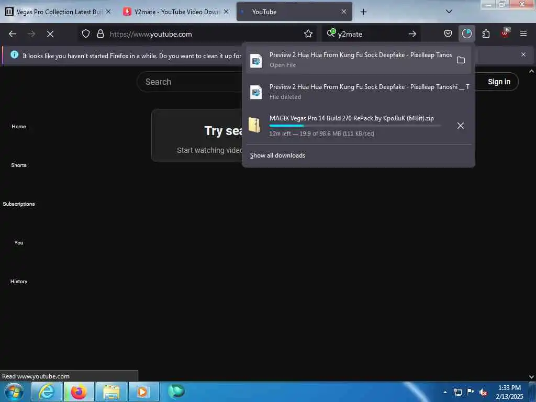Open a new tab with plus button
The width and height of the screenshot is (536, 402).
coord(363,12)
